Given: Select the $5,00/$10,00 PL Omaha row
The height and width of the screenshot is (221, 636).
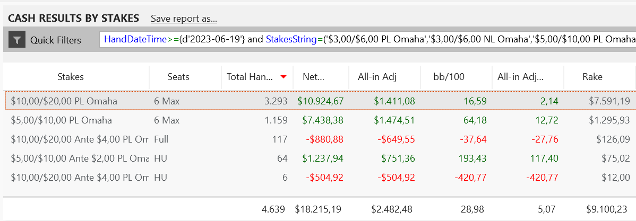Looking at the screenshot, I should (320, 120).
